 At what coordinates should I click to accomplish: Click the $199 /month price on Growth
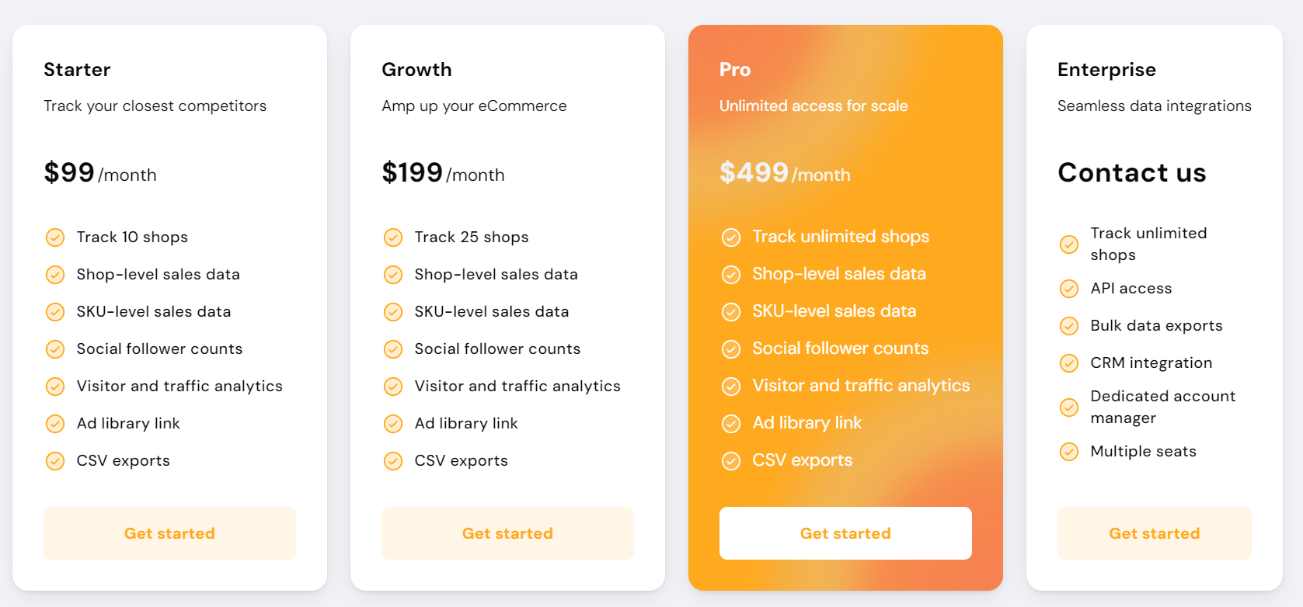(443, 172)
